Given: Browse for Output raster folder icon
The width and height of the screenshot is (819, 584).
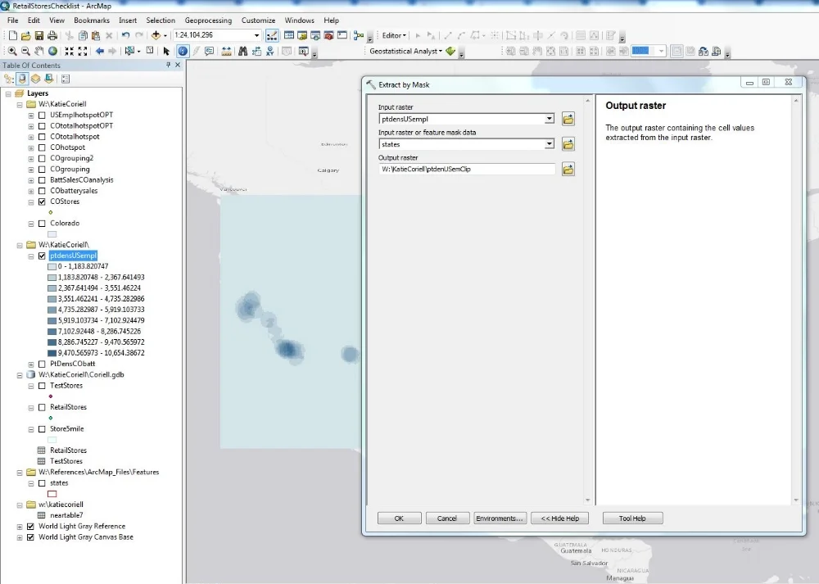Looking at the screenshot, I should pos(568,170).
